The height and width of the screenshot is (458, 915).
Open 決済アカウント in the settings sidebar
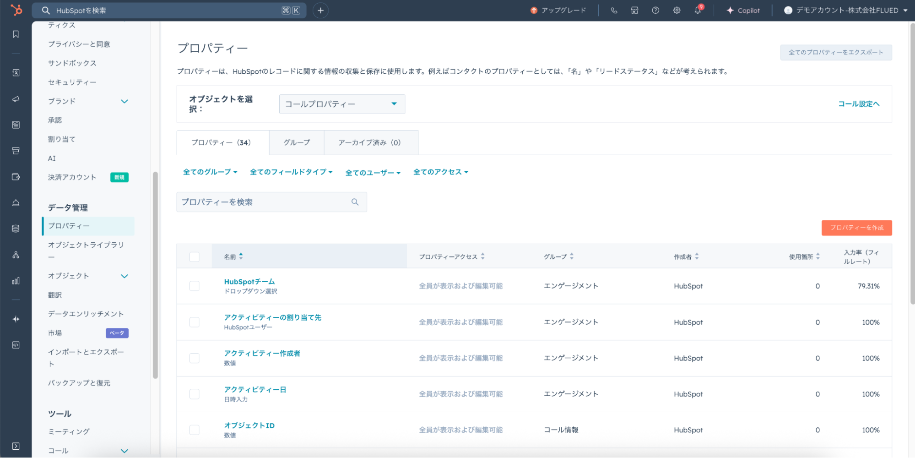72,177
